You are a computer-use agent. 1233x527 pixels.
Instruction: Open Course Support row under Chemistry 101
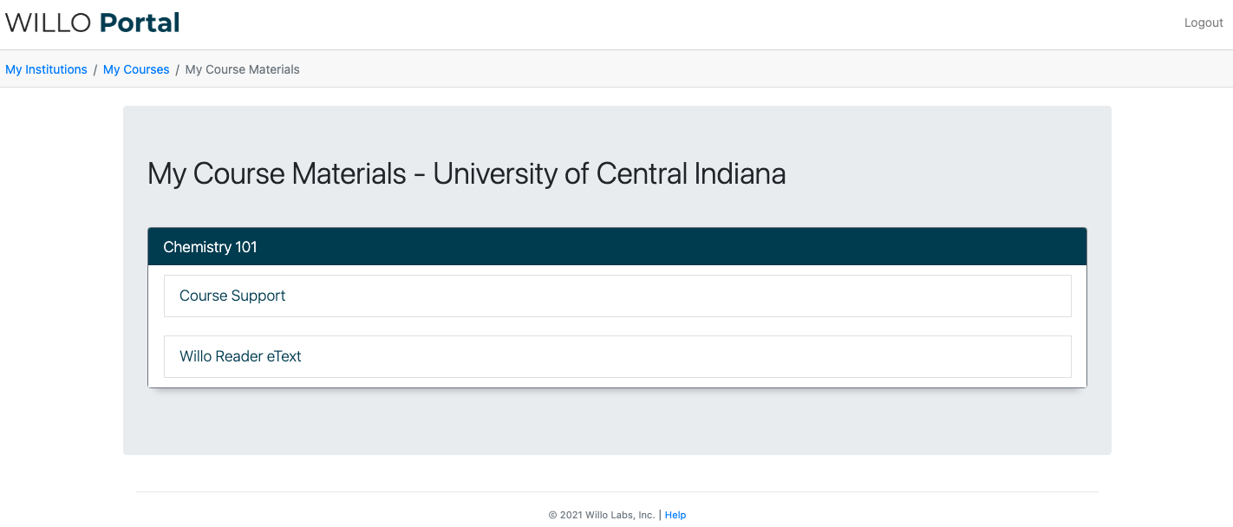coord(617,296)
